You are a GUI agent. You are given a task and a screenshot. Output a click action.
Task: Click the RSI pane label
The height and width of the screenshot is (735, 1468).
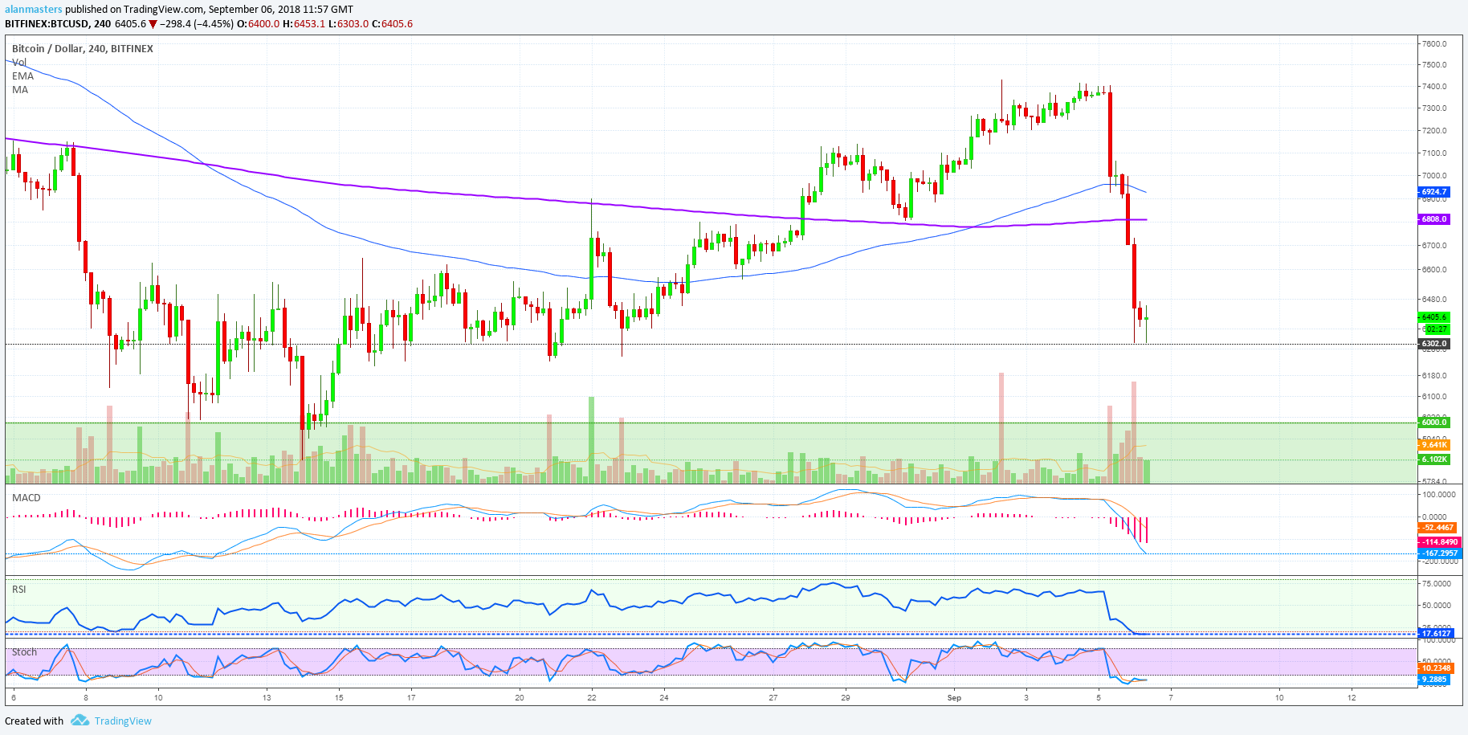point(19,589)
